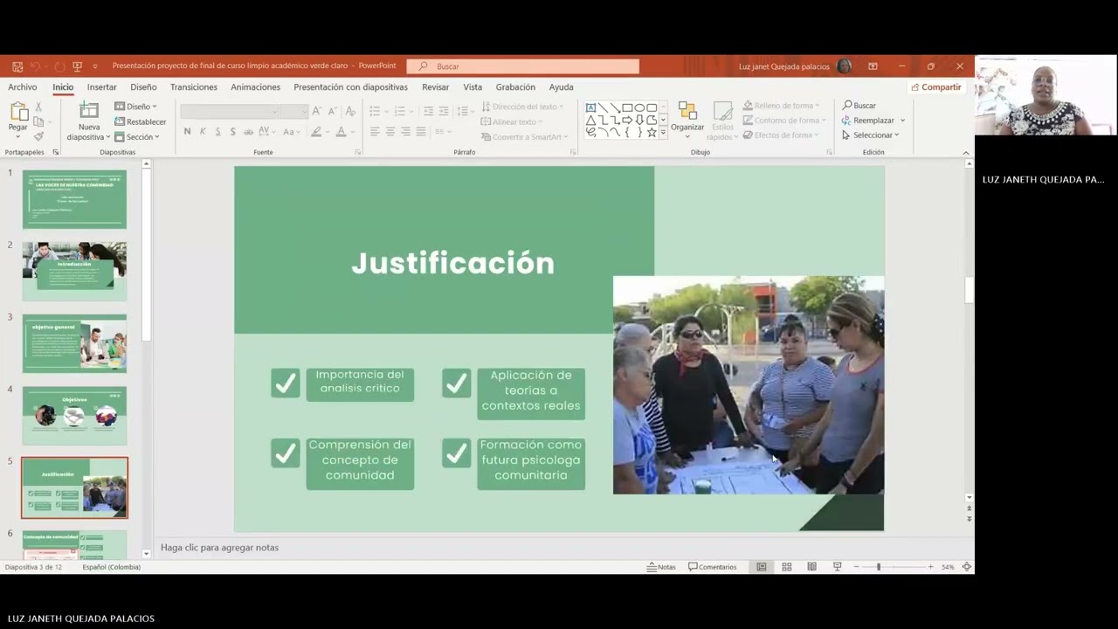Toggle Subrayado (S underline) formatting

(217, 132)
